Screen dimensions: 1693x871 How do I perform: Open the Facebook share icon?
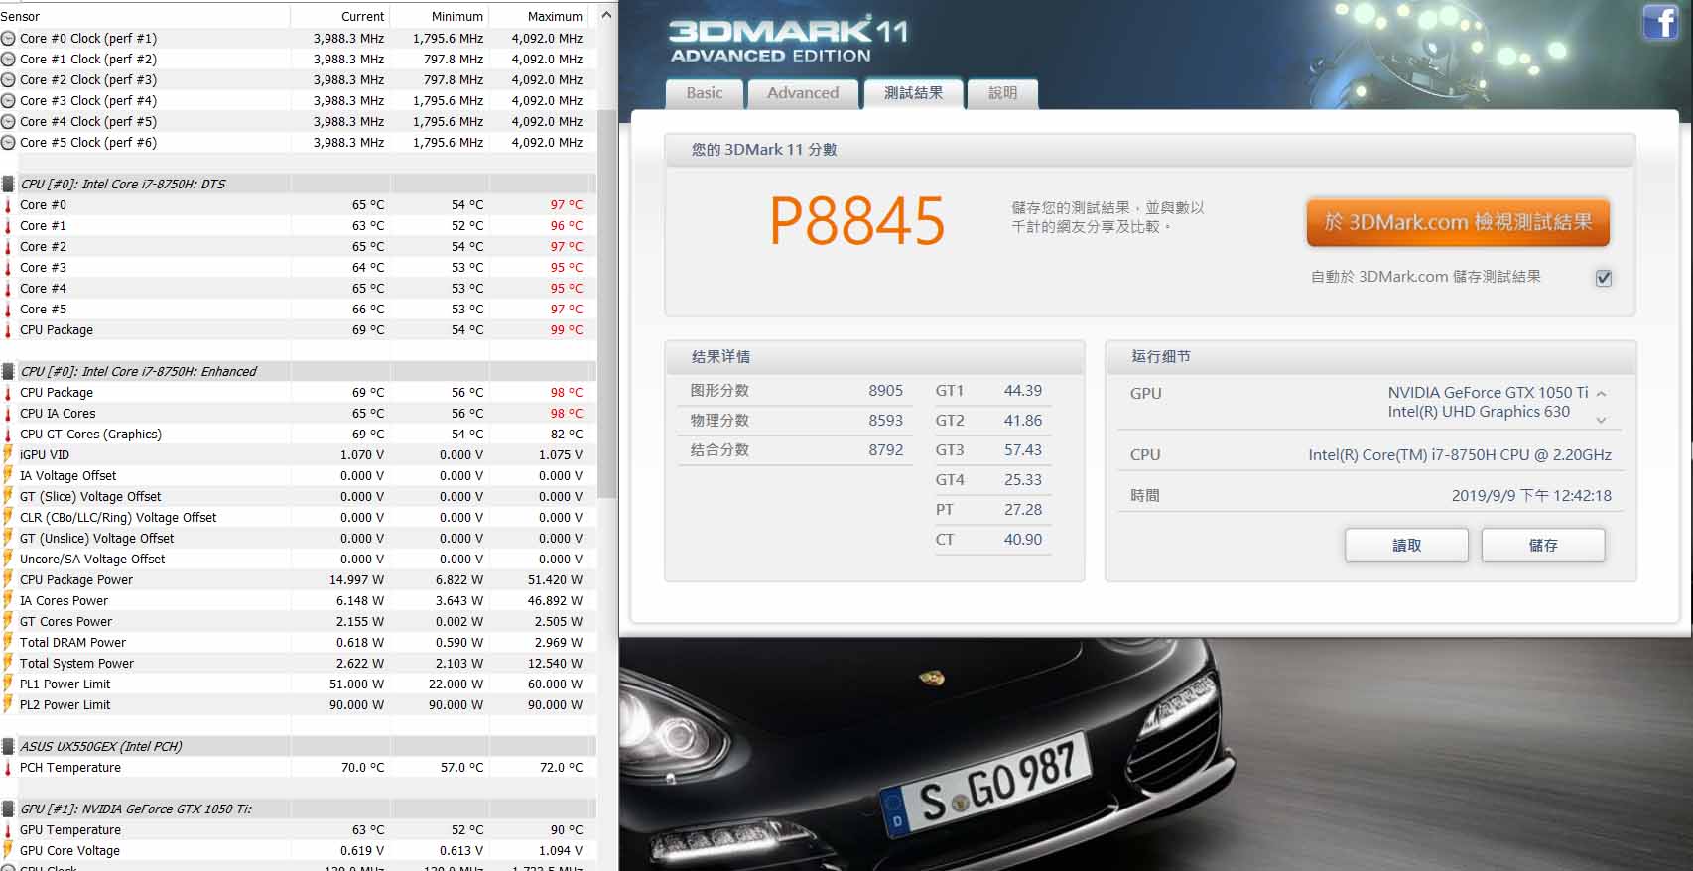pyautogui.click(x=1661, y=21)
